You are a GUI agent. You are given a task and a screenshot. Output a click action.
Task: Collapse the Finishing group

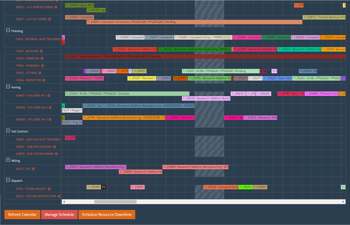click(x=8, y=31)
